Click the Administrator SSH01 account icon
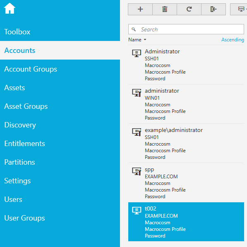 coord(137,53)
